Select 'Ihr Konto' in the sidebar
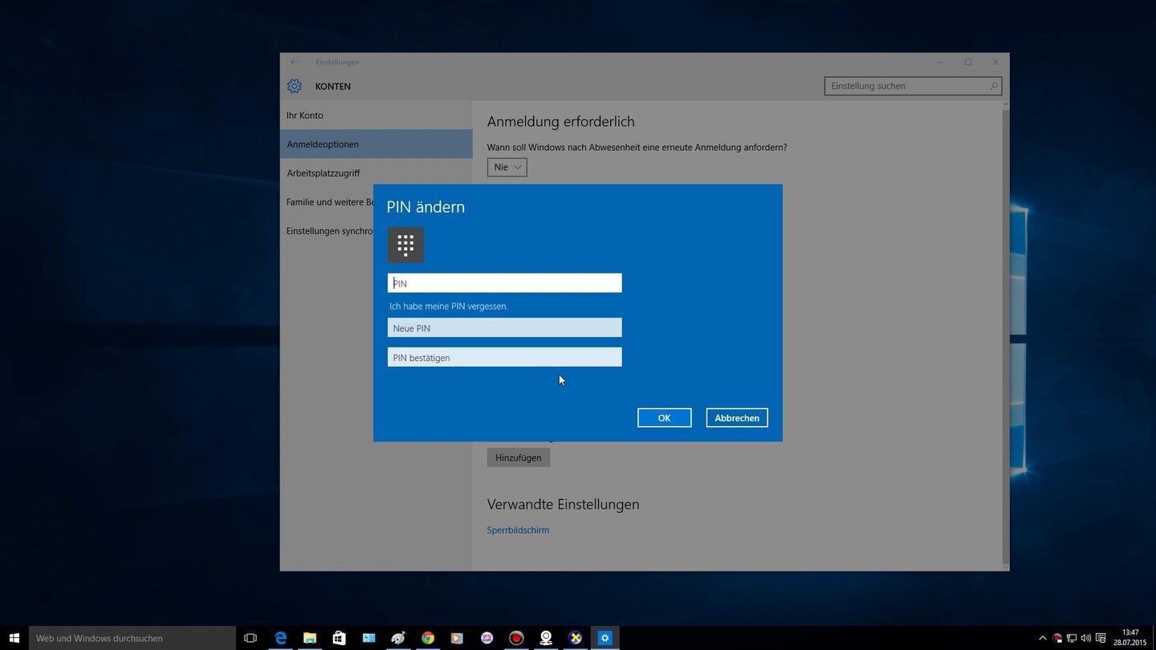Viewport: 1156px width, 650px height. coord(376,116)
